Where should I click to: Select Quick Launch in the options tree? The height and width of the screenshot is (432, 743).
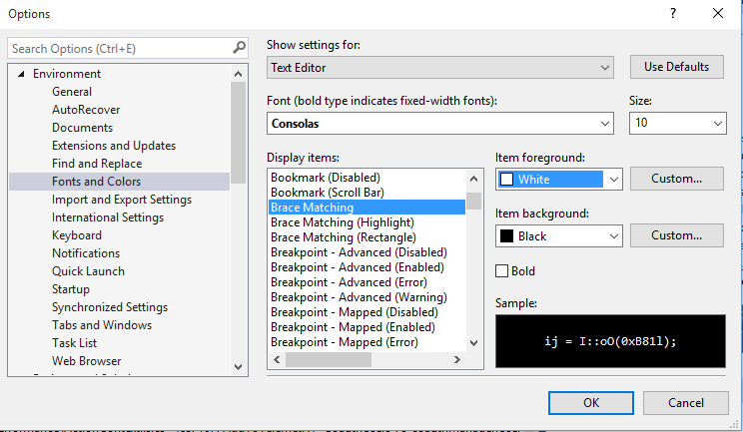click(88, 271)
